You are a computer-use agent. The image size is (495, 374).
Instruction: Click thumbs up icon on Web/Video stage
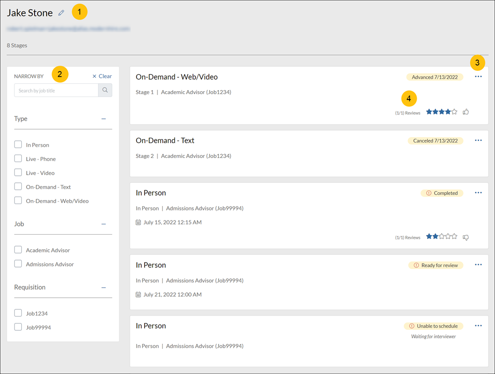[x=466, y=112]
